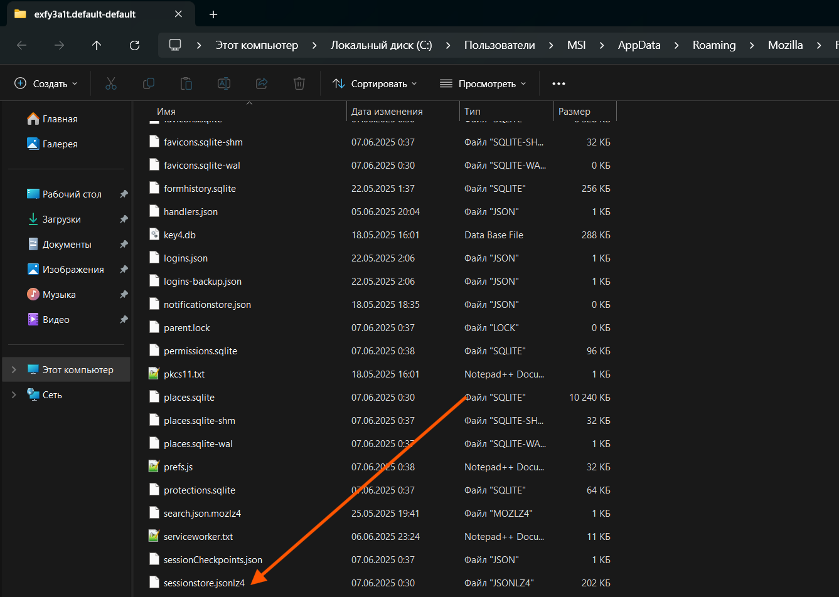Sort files by Дата изменения column
The width and height of the screenshot is (839, 597).
(x=387, y=112)
